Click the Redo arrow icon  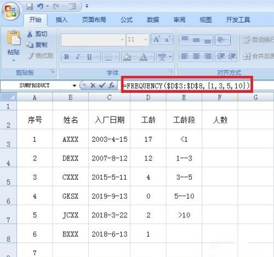[56, 7]
